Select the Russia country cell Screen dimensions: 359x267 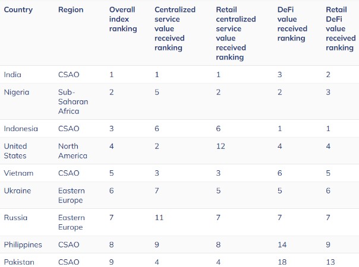15,217
